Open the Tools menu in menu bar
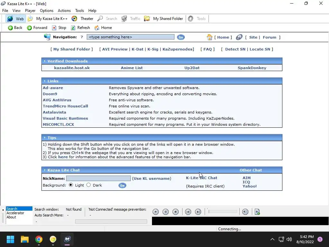329x247 pixels. click(x=80, y=11)
